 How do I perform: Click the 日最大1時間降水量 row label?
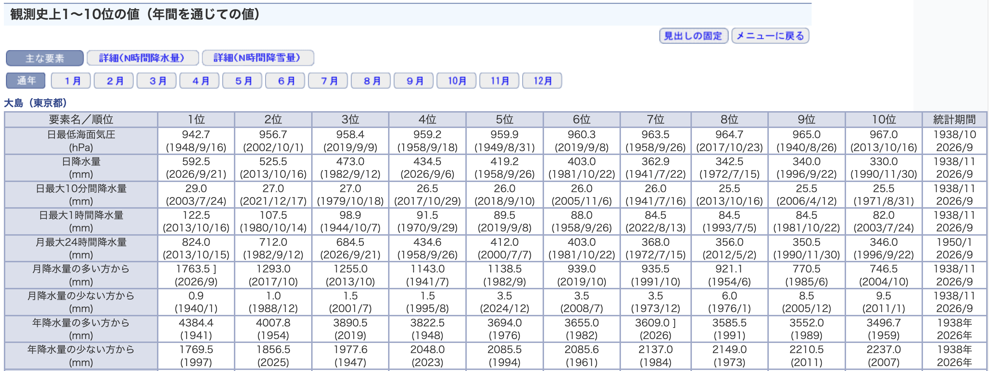pyautogui.click(x=81, y=222)
